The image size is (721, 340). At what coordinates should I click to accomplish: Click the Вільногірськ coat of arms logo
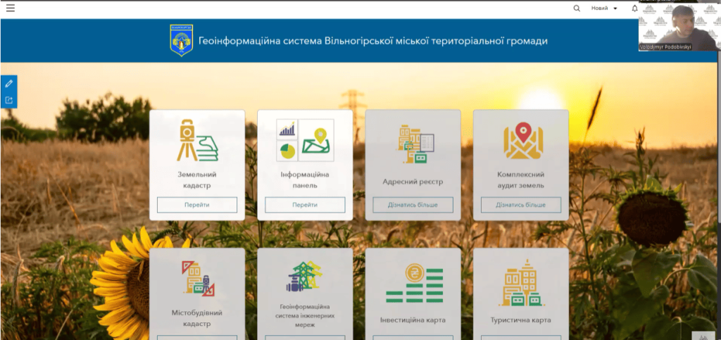pos(181,40)
